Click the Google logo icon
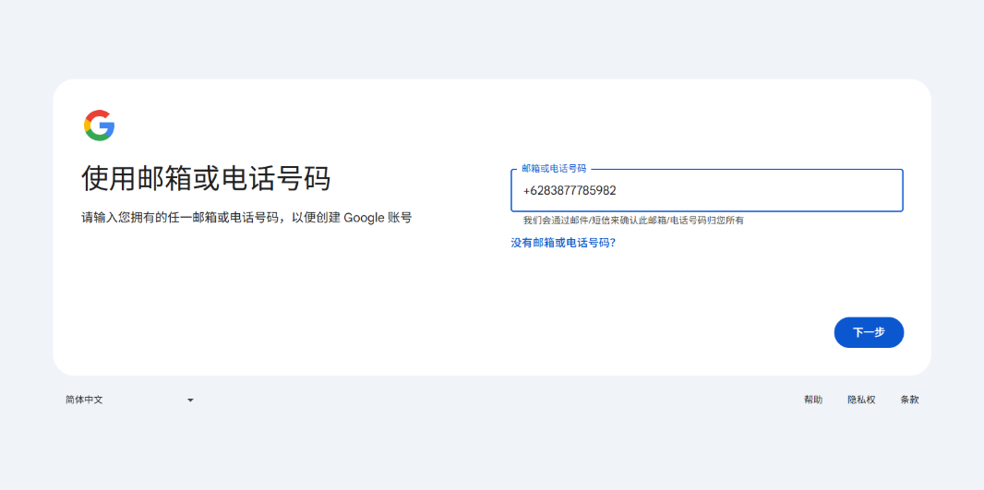The image size is (984, 490). [99, 125]
